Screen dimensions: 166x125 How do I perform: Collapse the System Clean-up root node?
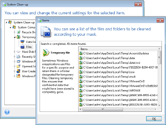click(6, 23)
